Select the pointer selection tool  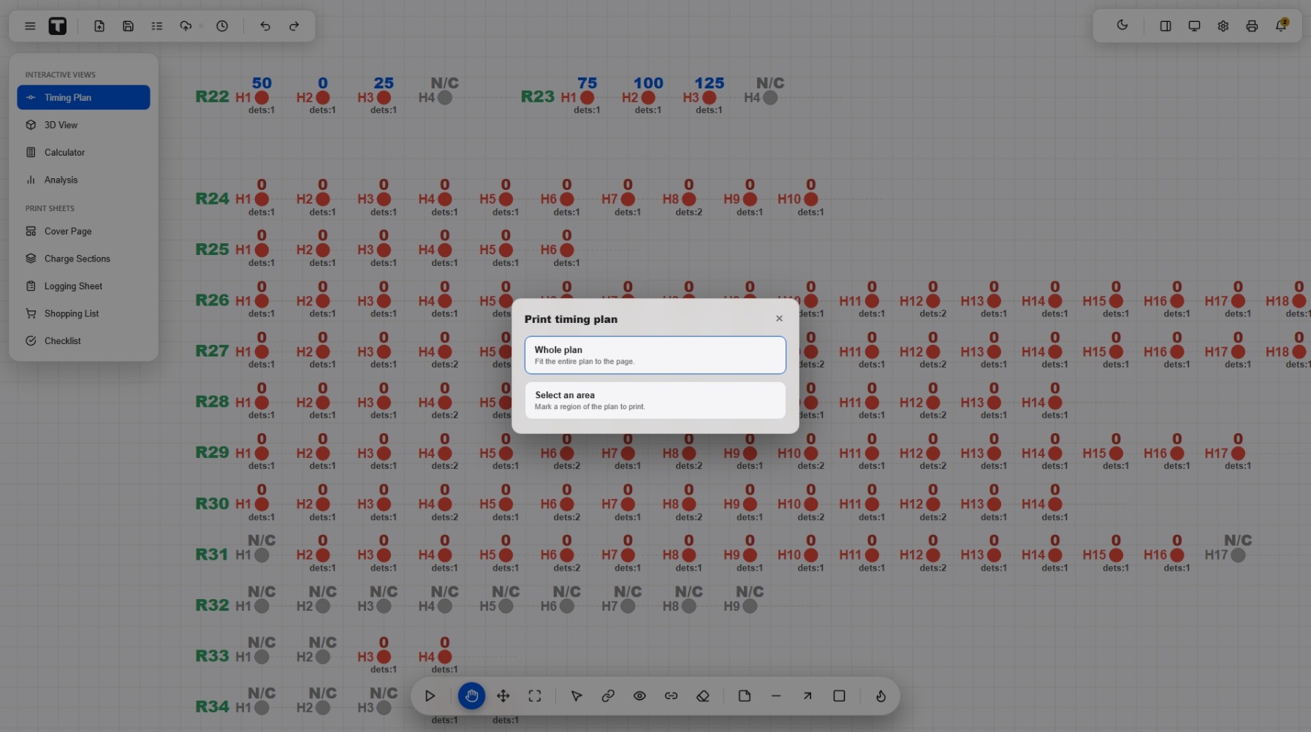577,696
